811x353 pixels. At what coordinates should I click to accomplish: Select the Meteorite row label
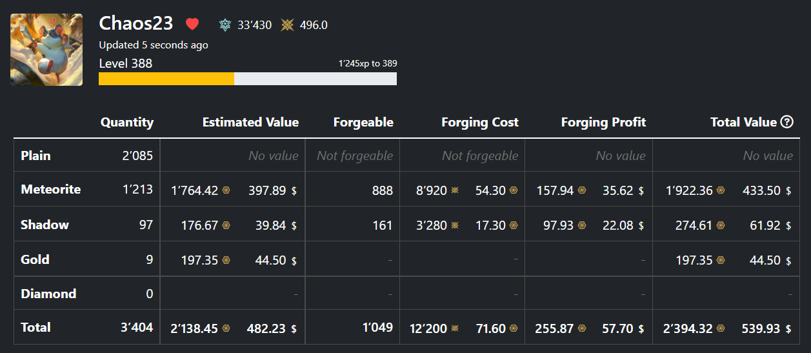coord(51,190)
